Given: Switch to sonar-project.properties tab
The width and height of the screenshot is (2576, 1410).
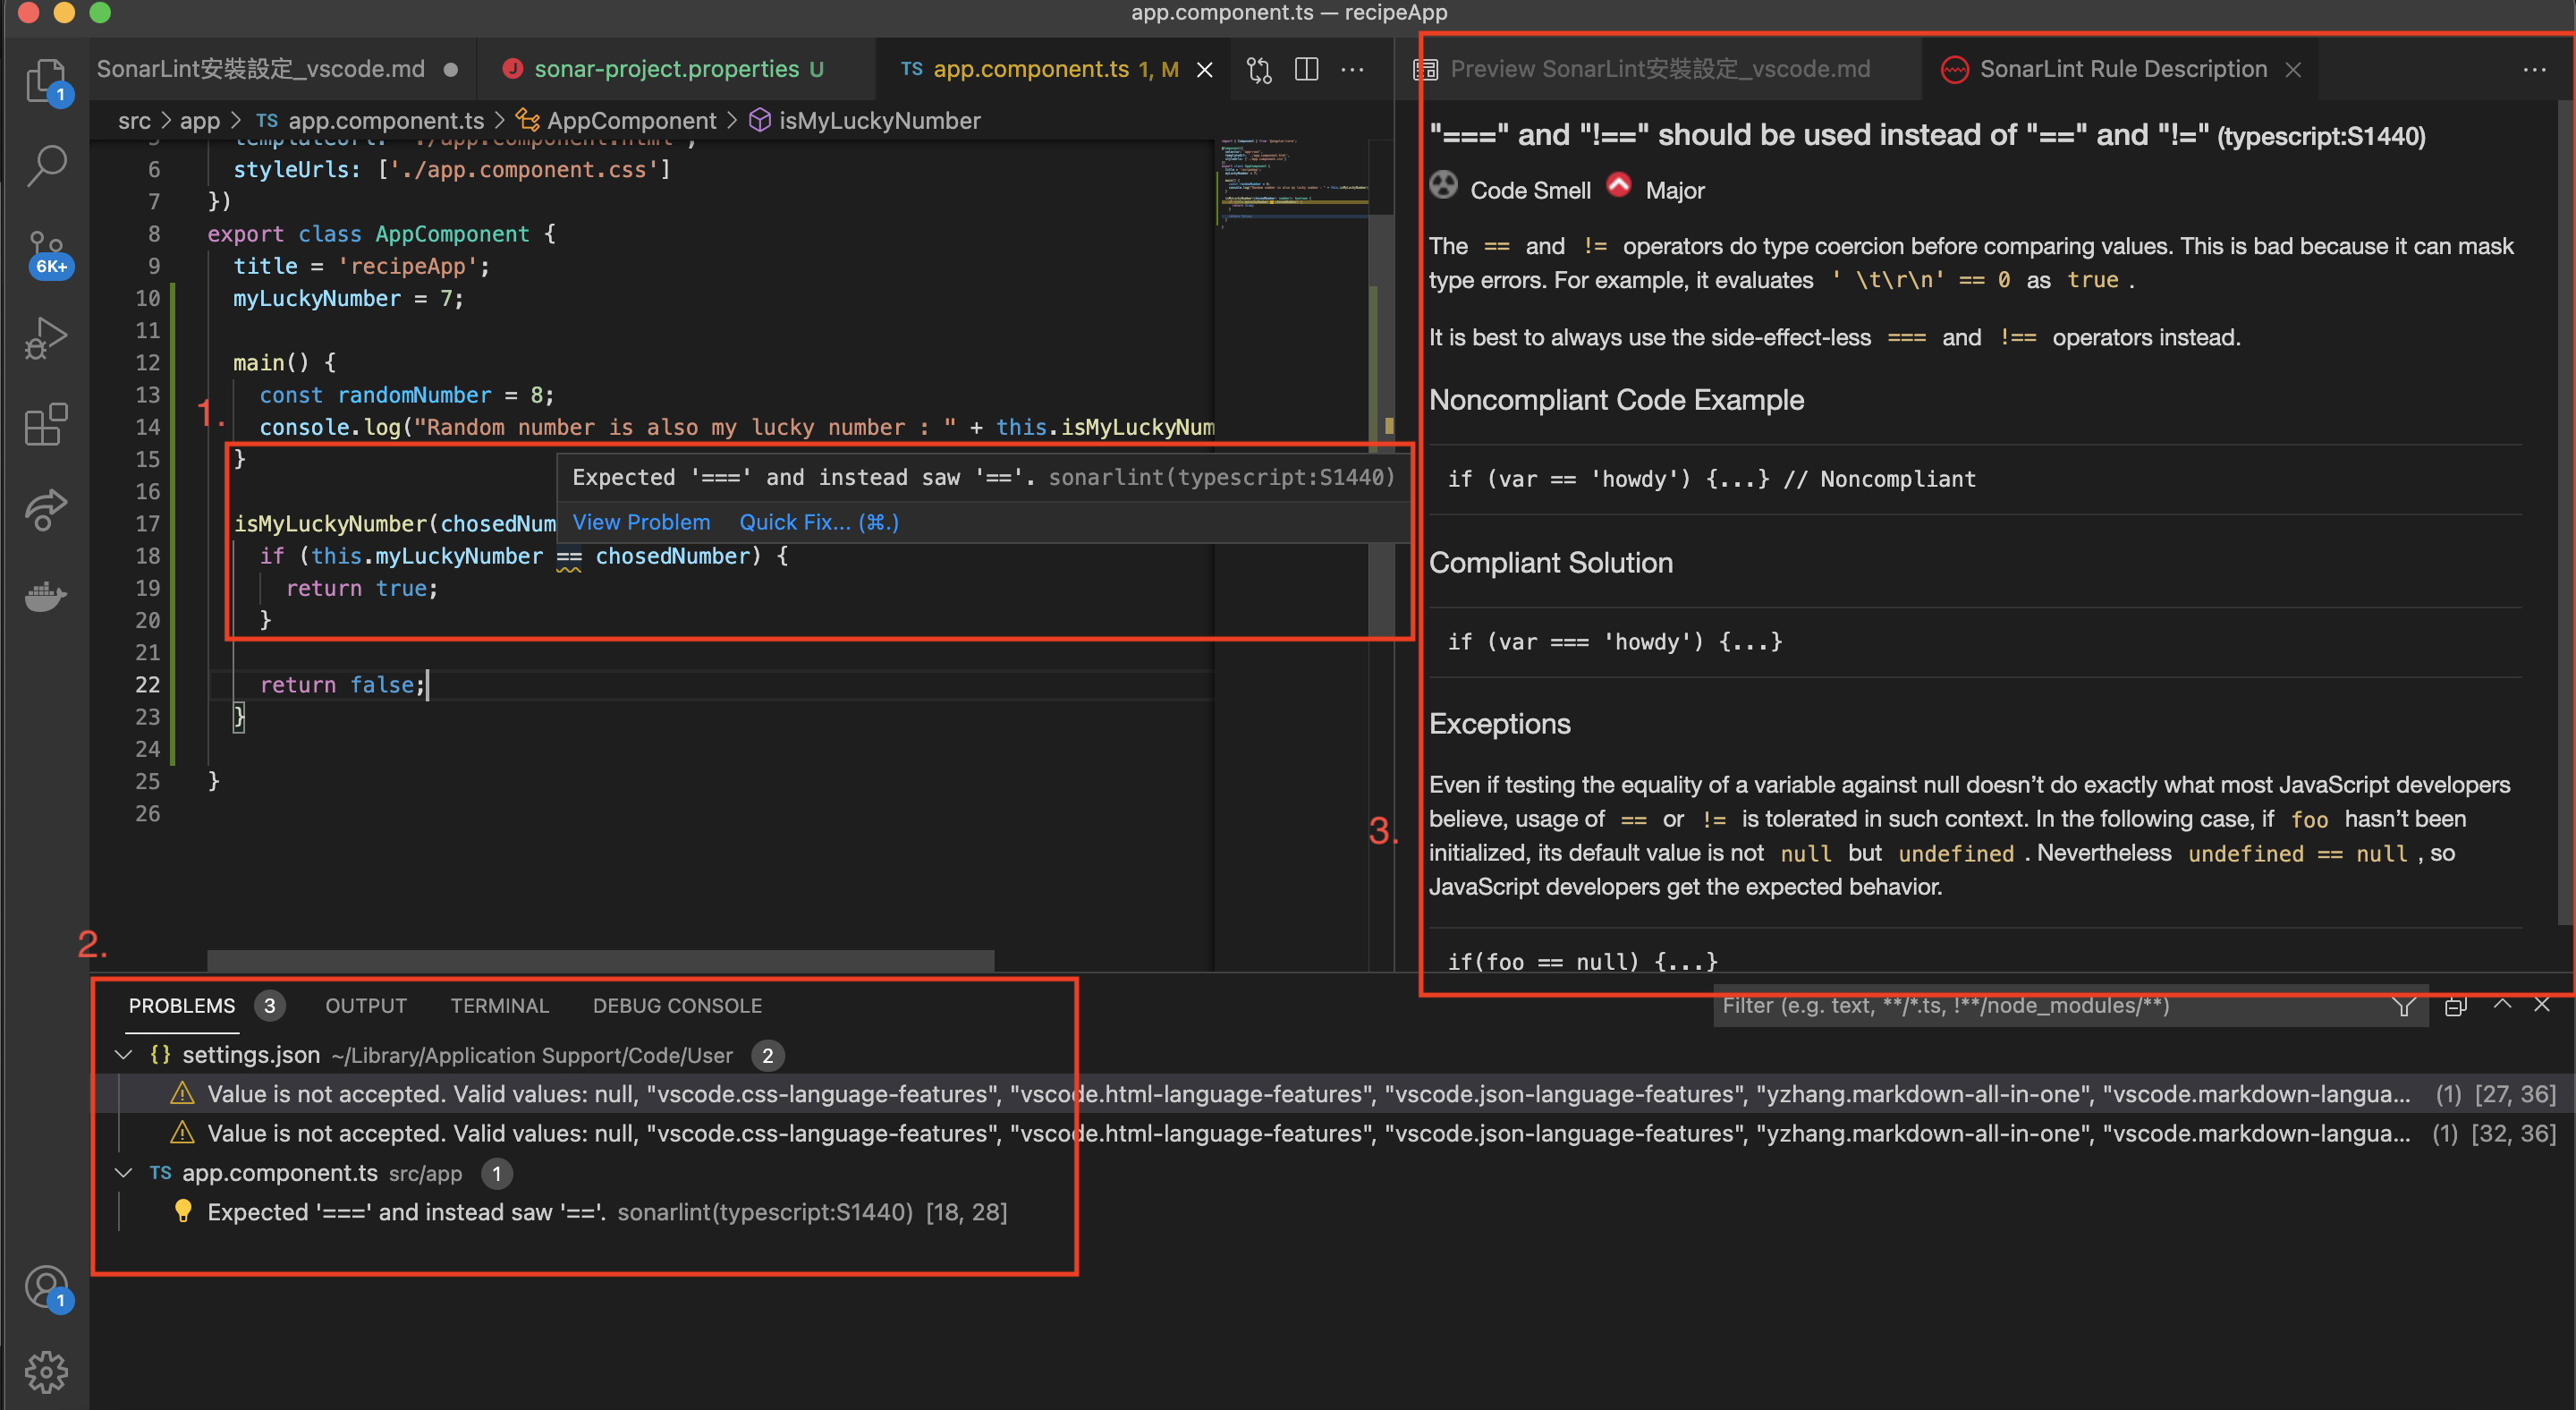Looking at the screenshot, I should click(678, 69).
